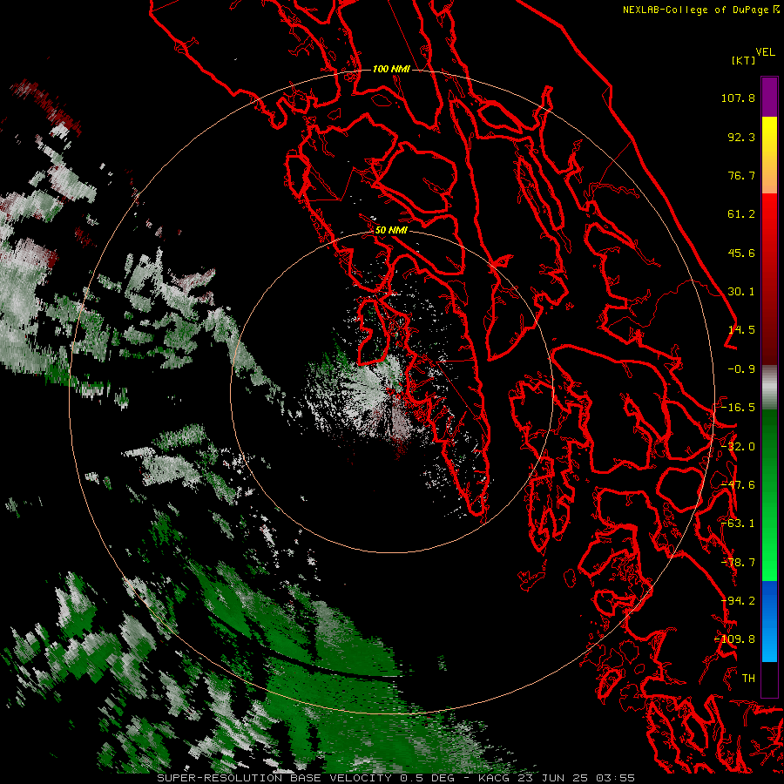Select the 30.1 legend value
The width and height of the screenshot is (784, 784).
pyautogui.click(x=741, y=292)
